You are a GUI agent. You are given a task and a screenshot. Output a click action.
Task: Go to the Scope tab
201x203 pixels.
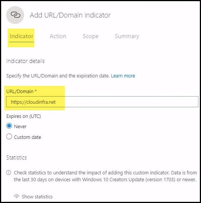pyautogui.click(x=91, y=36)
